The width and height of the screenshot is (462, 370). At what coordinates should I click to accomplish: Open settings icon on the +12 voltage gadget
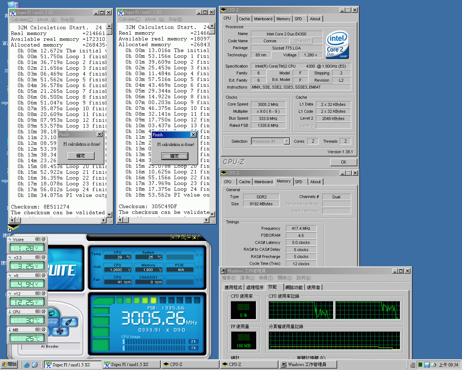[x=38, y=293]
